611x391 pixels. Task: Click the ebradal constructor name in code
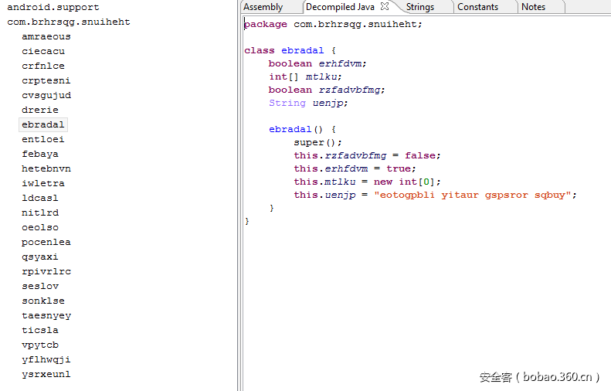(290, 129)
